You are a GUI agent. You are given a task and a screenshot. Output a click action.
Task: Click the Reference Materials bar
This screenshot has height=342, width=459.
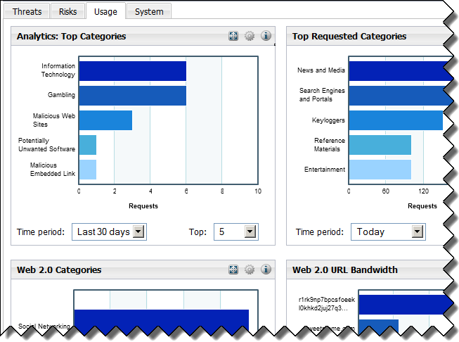(x=380, y=145)
